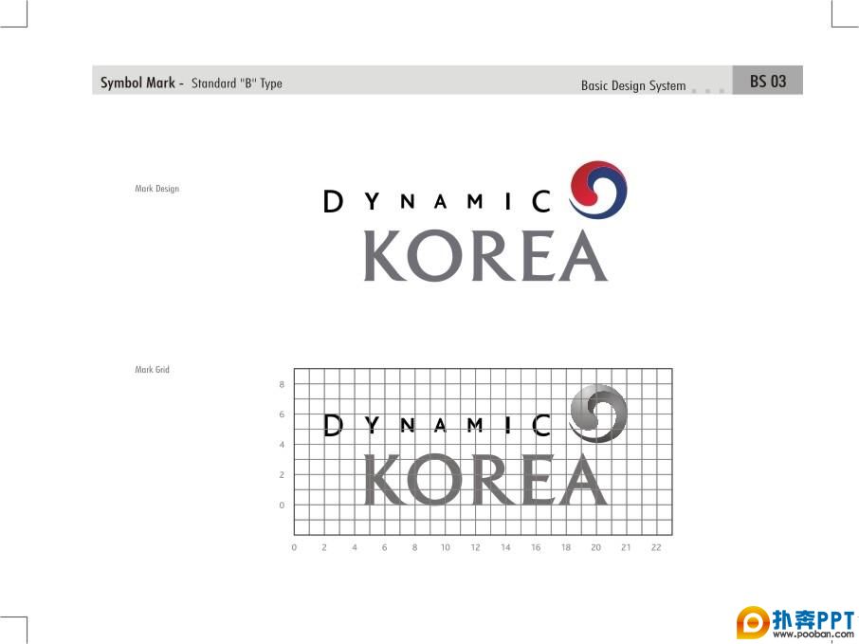Viewport: 859px width, 644px height.
Task: Click the horizontal axis label 2
Action: pyautogui.click(x=324, y=547)
